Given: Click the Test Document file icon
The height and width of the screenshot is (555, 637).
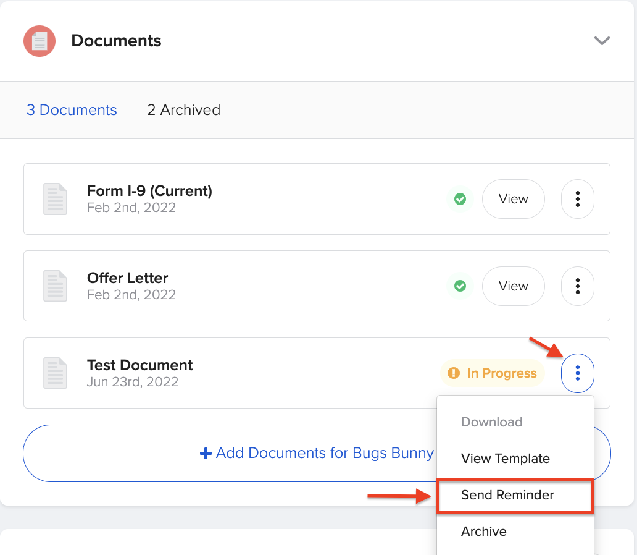Looking at the screenshot, I should pyautogui.click(x=55, y=373).
